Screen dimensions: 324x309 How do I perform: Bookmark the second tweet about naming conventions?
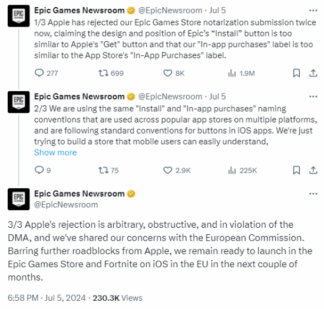pos(296,170)
